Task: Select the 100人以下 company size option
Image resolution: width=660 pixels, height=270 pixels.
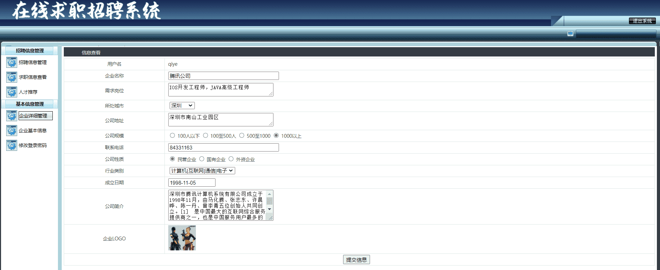Action: [172, 136]
